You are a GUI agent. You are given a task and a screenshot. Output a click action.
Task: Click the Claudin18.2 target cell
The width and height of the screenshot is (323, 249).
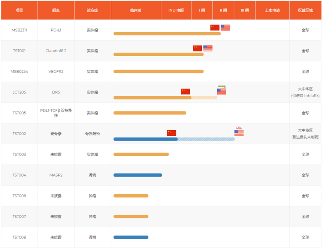click(56, 51)
